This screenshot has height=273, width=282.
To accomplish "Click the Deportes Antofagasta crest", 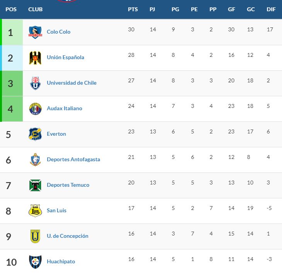I will [35, 160].
